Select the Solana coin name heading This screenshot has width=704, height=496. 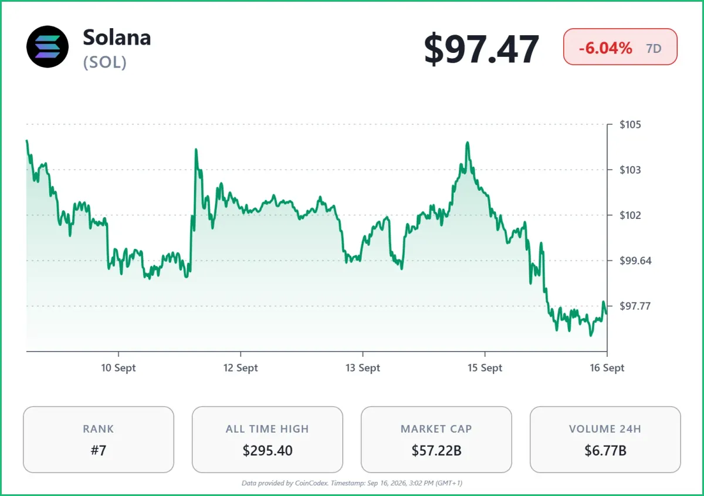(x=117, y=38)
